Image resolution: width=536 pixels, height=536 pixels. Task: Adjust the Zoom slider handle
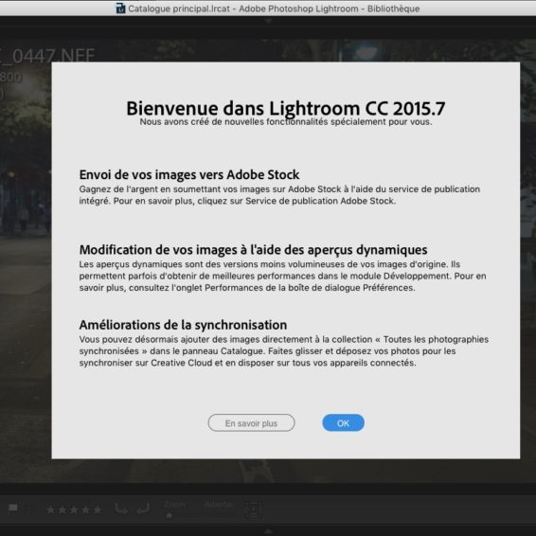[169, 515]
